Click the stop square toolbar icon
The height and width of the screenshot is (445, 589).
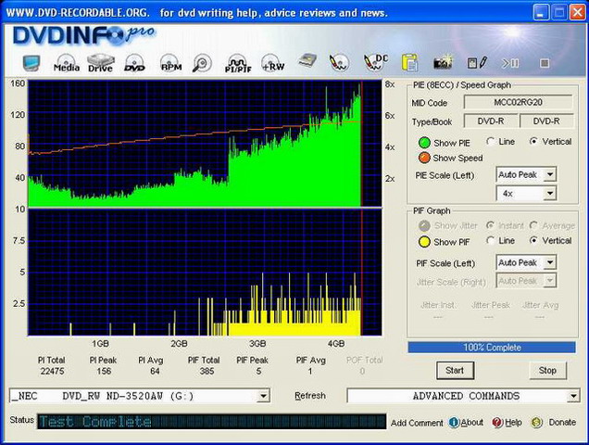click(x=545, y=63)
